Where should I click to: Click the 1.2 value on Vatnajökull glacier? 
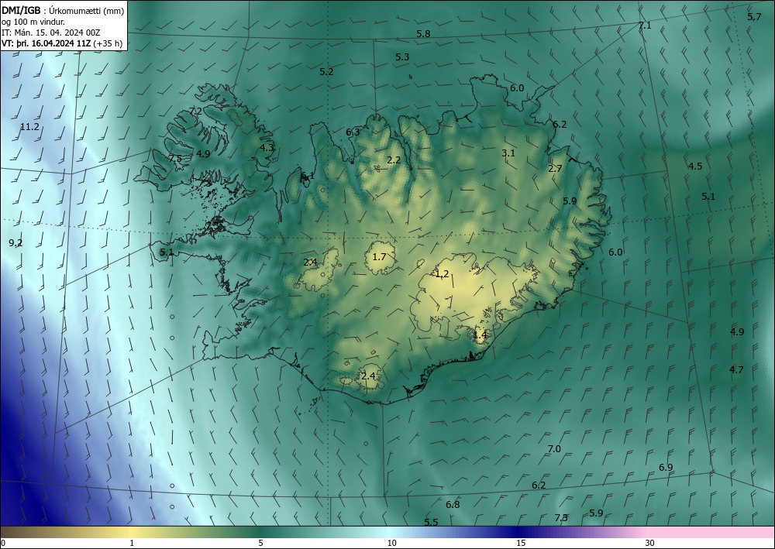tap(443, 273)
